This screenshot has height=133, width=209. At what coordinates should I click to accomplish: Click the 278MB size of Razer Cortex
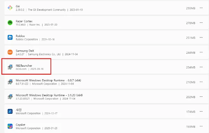click(191, 23)
